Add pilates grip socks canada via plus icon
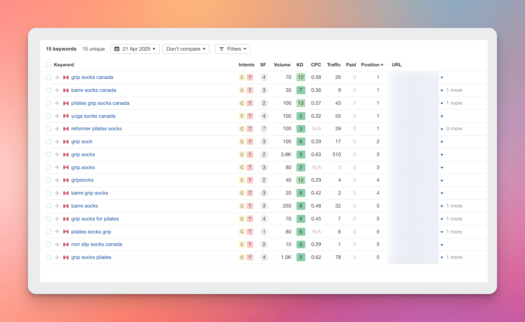The image size is (525, 322). (57, 103)
